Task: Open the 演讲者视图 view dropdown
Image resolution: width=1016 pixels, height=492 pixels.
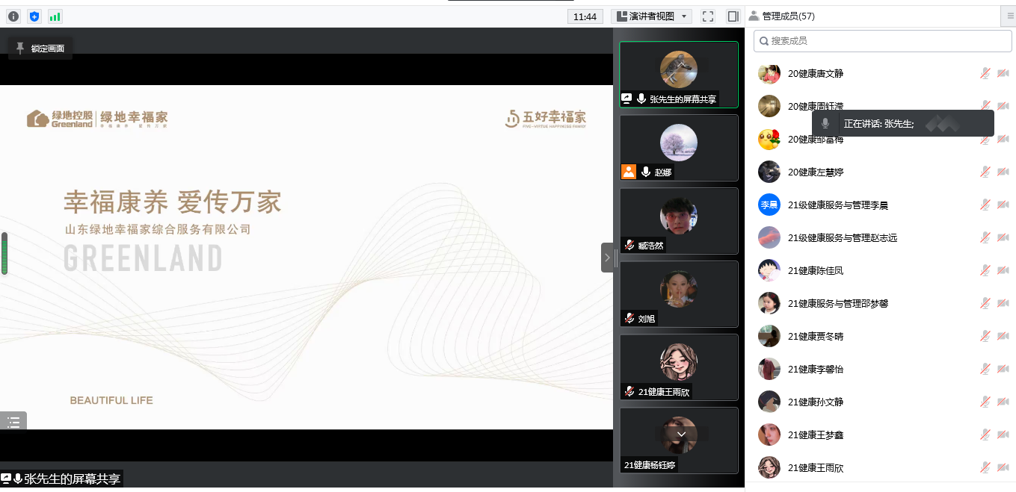Action: [x=651, y=16]
